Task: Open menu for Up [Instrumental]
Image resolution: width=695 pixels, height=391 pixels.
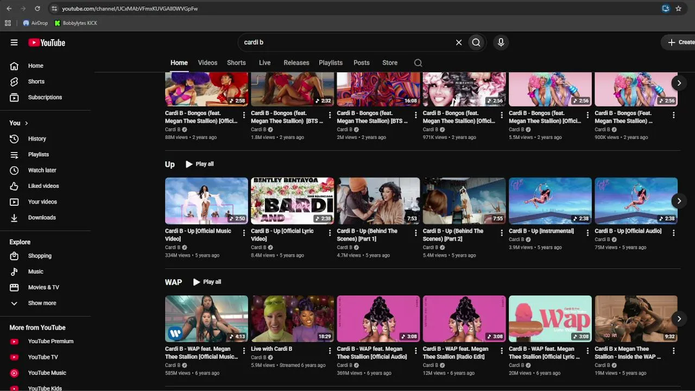Action: click(x=587, y=232)
